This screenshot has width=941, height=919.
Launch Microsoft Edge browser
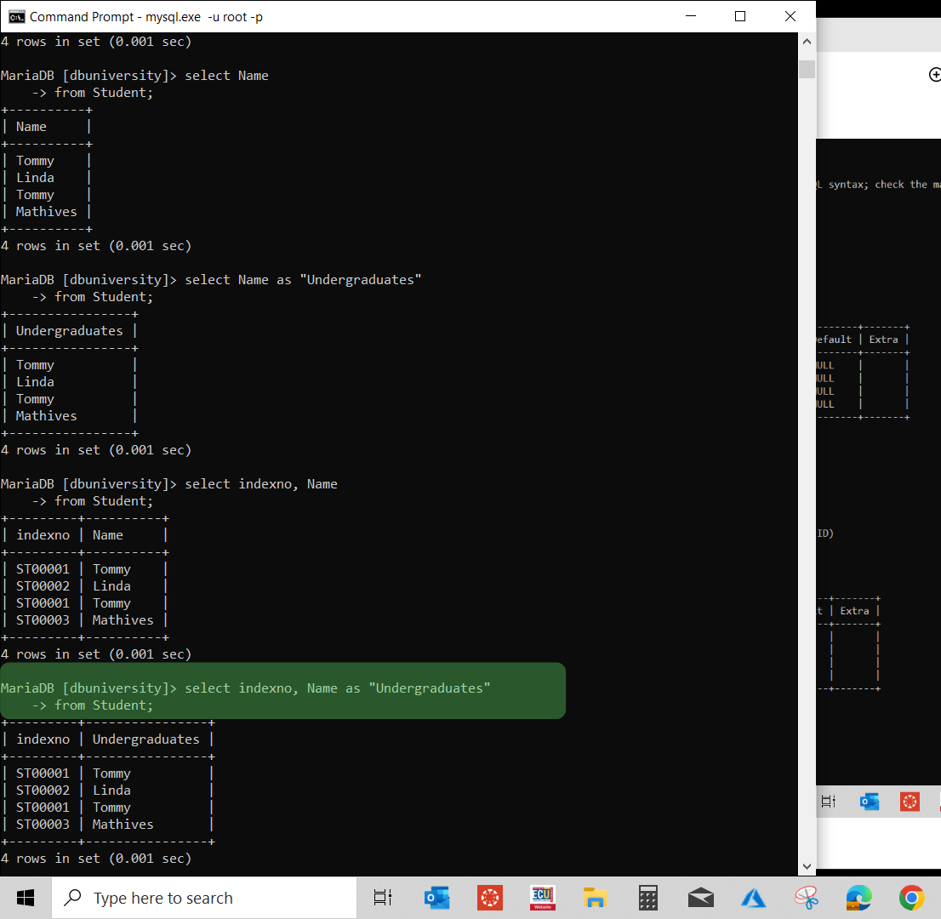coord(858,898)
